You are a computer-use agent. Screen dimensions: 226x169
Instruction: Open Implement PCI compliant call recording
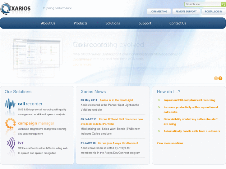tap(189, 100)
